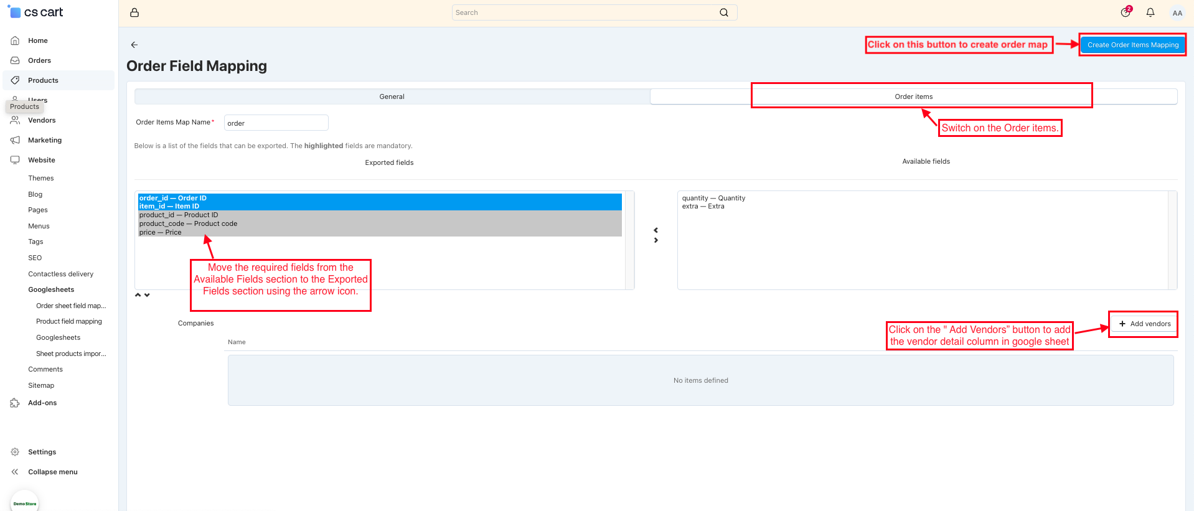Image resolution: width=1194 pixels, height=511 pixels.
Task: Move selected exported field down
Action: (x=147, y=295)
